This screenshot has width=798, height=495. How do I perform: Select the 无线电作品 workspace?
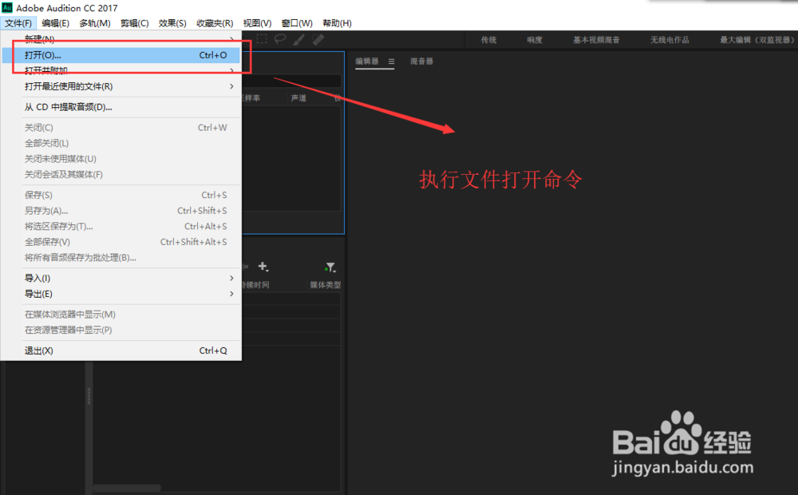[670, 40]
